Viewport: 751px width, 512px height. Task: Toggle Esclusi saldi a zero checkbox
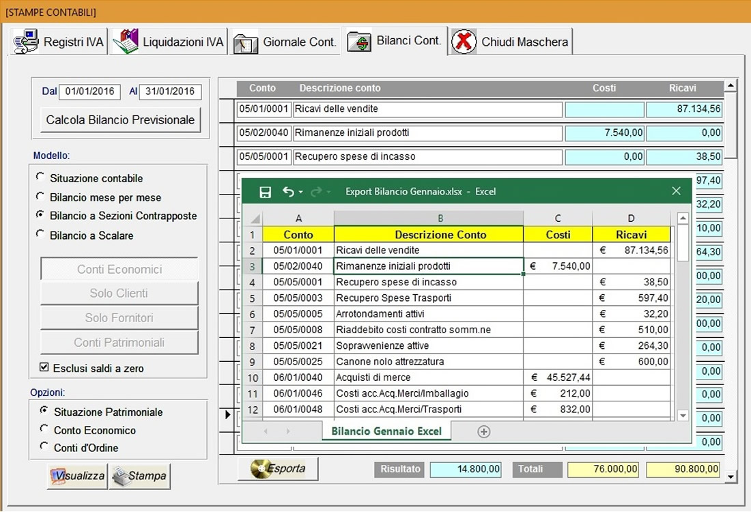tap(44, 367)
